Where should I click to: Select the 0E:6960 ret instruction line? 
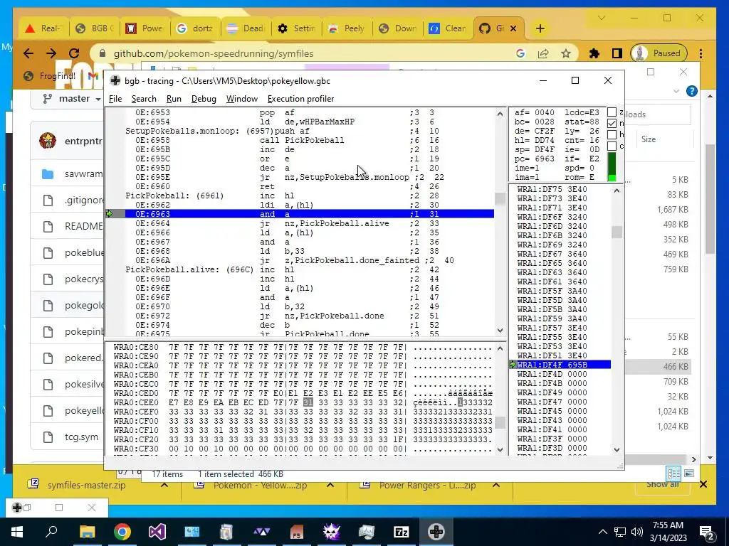309,187
